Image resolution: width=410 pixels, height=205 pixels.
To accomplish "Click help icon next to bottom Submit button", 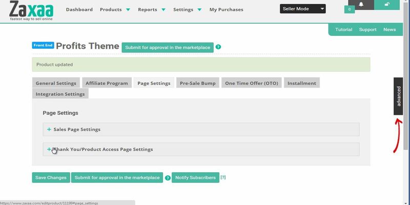I will pos(168,178).
